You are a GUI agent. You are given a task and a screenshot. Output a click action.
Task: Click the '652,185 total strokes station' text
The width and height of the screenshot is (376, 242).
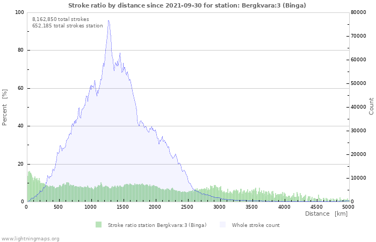[x=68, y=25]
